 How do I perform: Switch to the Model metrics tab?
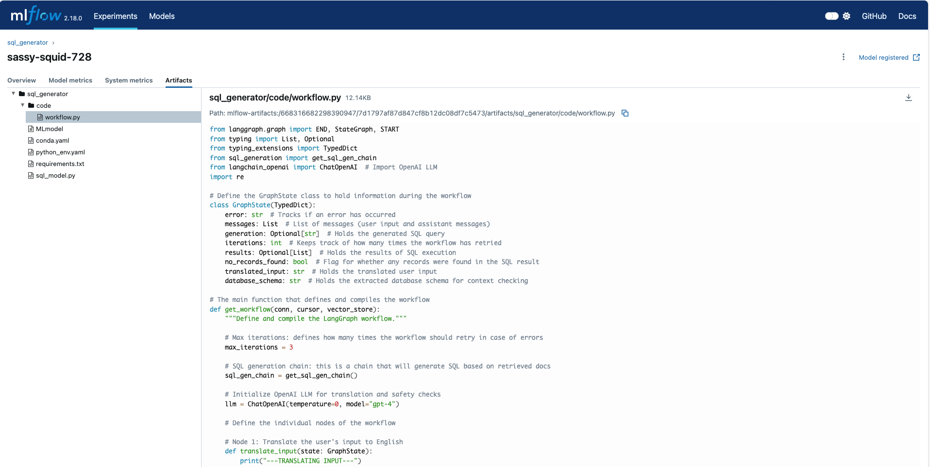click(70, 80)
